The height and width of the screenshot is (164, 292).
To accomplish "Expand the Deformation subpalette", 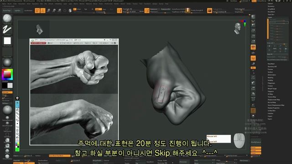I will click(x=272, y=75).
